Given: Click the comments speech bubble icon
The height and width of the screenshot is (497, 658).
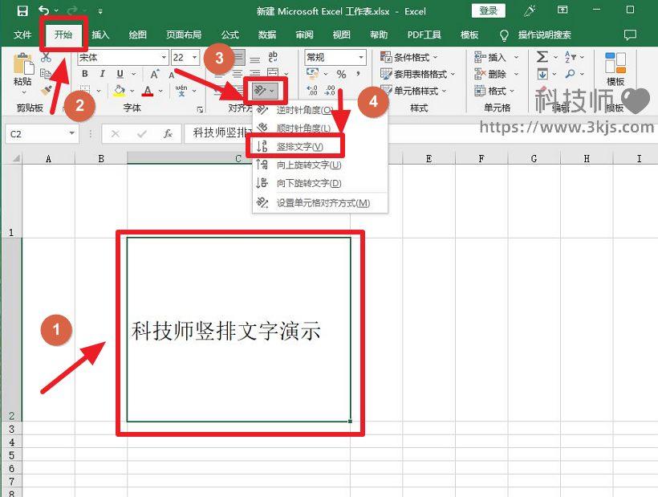Looking at the screenshot, I should point(630,35).
